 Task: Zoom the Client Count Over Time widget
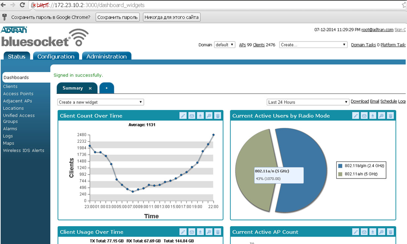209,116
